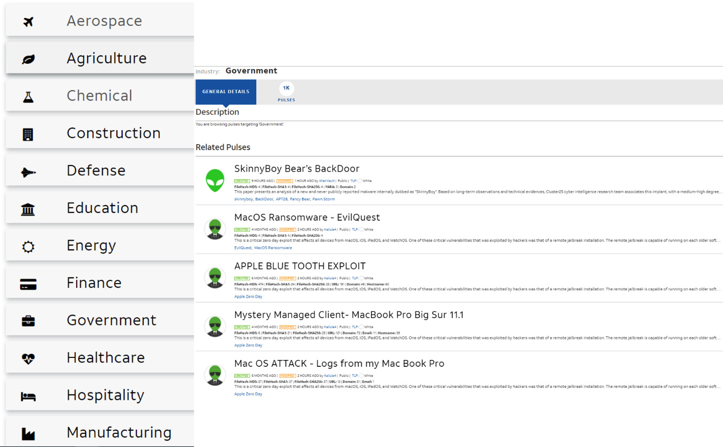The image size is (723, 447).
Task: Click the leaf icon for Agriculture
Action: click(28, 59)
